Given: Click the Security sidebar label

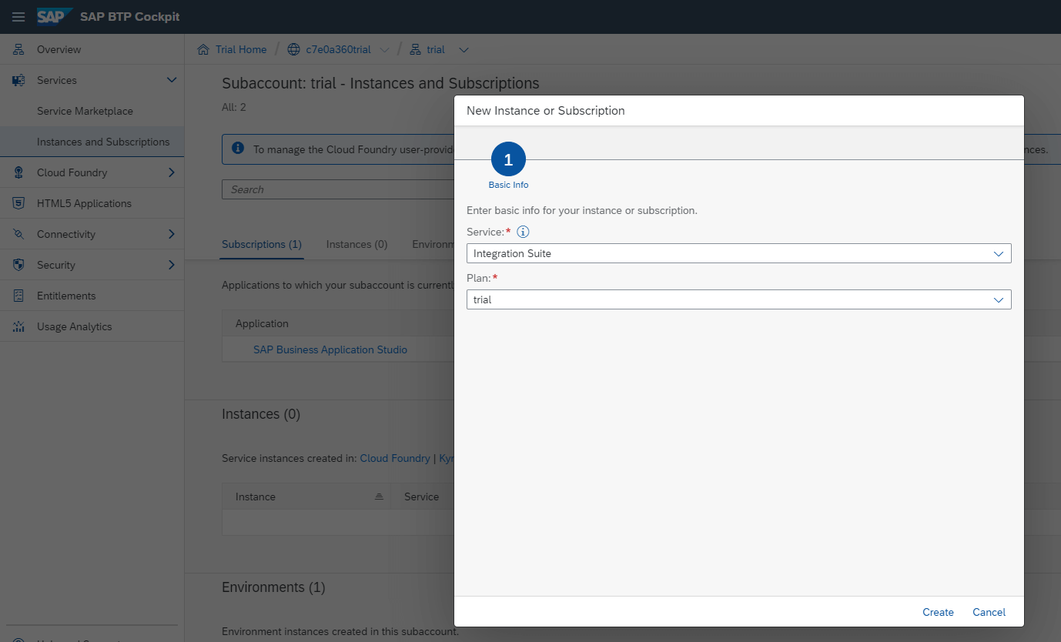Looking at the screenshot, I should [56, 265].
